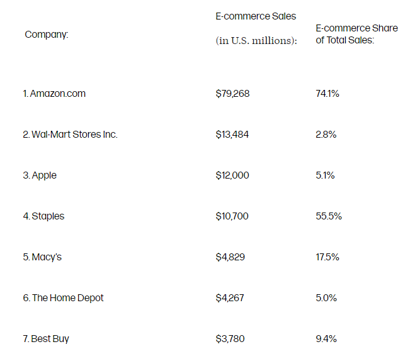The image size is (410, 354).
Task: Select Best Buy's $3,780 sales figure
Action: (230, 339)
